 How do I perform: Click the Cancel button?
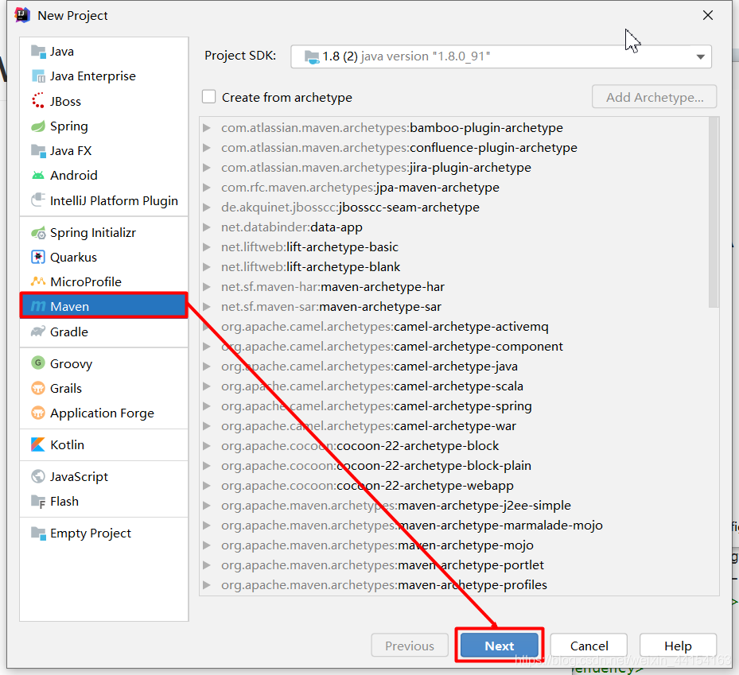click(589, 646)
